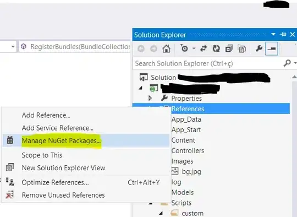
Task: Click the Pending Changes Filter clock icon
Action: (184, 48)
